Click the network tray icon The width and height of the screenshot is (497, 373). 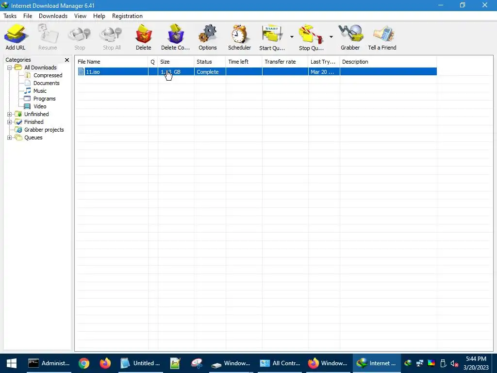point(420,363)
